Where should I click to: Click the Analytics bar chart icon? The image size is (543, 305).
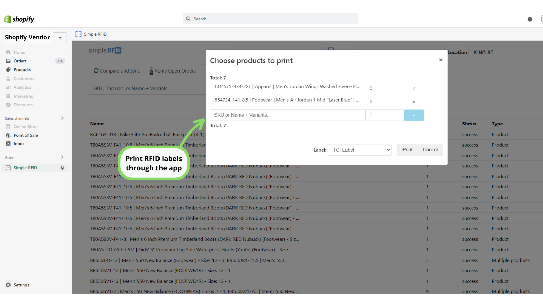coord(8,87)
